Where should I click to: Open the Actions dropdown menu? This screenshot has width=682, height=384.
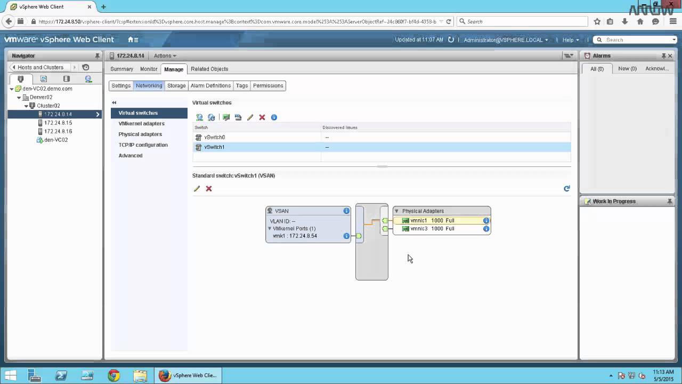pyautogui.click(x=165, y=55)
